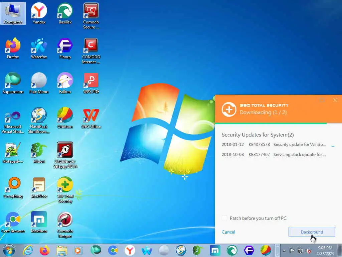Open Waterfox from the taskbar

[x=147, y=250]
